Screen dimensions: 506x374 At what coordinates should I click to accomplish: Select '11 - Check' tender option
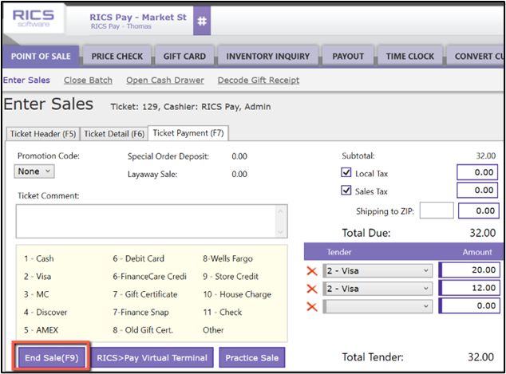click(x=223, y=312)
